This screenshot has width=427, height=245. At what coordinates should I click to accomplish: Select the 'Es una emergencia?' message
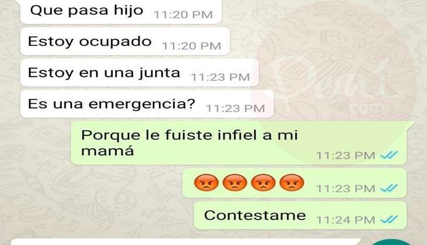pos(147,104)
